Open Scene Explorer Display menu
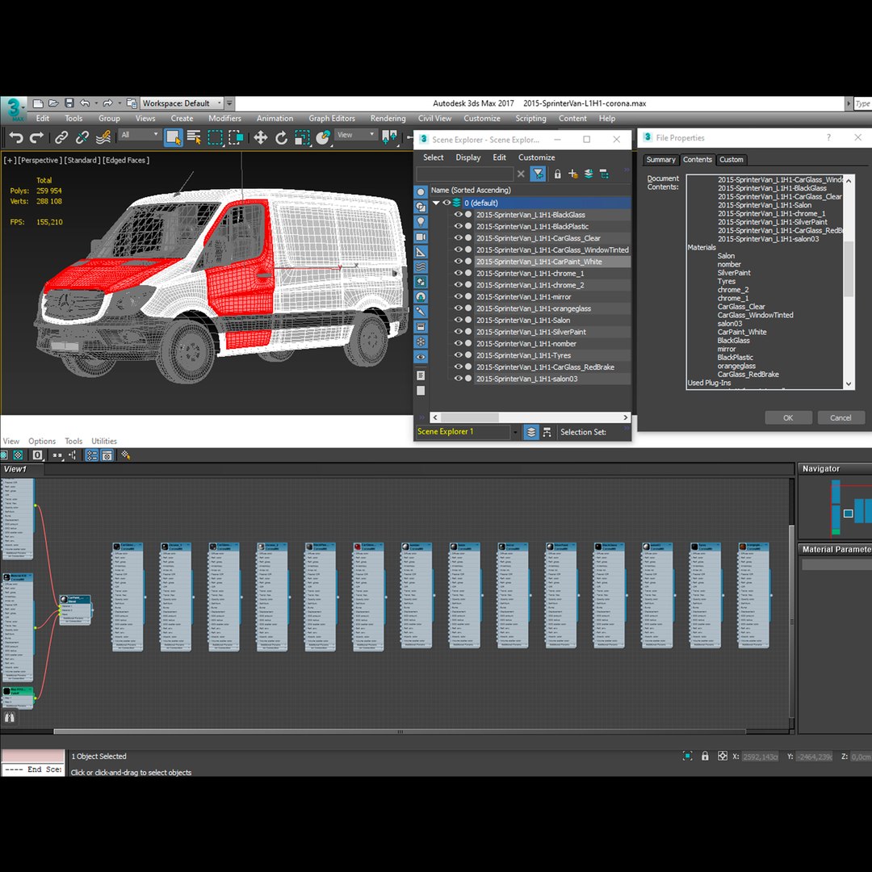The width and height of the screenshot is (872, 872). [x=468, y=157]
